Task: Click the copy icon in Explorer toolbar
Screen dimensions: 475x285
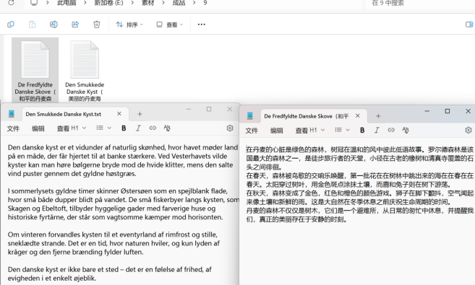Action: click(x=11, y=25)
